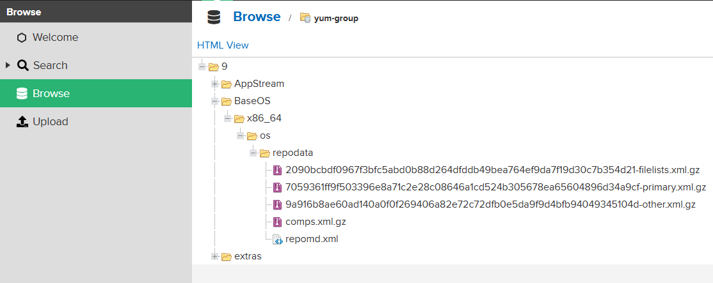Select the AppStream tree node
The width and height of the screenshot is (713, 283).
click(x=259, y=84)
